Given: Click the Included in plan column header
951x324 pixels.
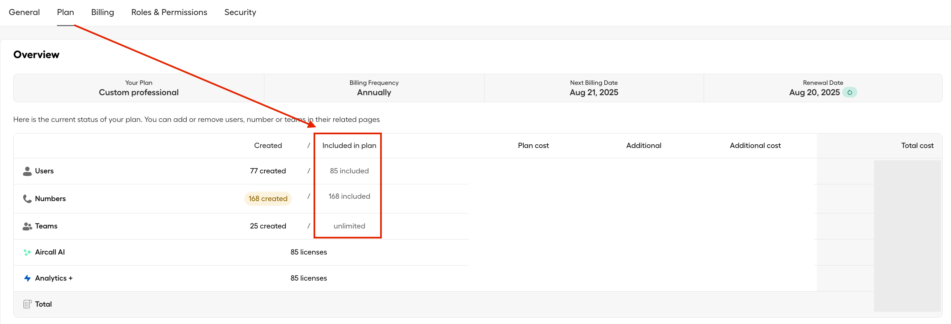Looking at the screenshot, I should click(x=349, y=146).
